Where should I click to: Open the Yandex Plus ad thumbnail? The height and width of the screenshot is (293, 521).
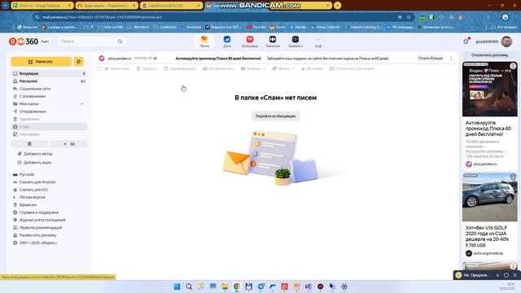[490, 89]
